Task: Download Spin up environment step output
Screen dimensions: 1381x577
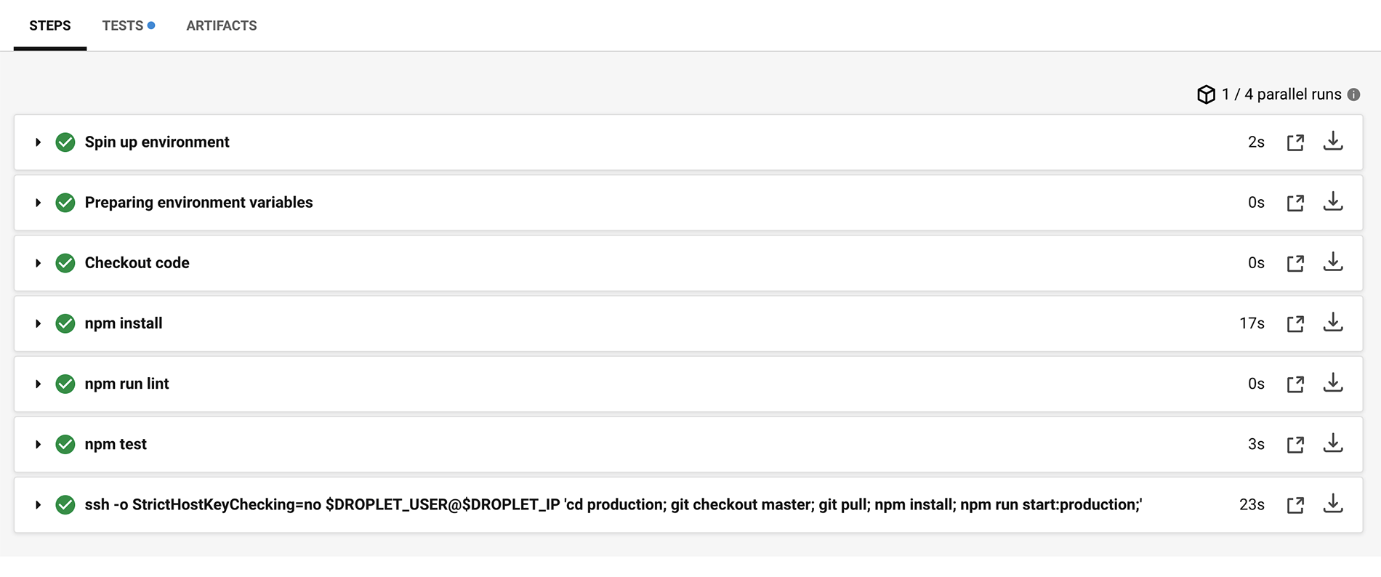Action: coord(1333,141)
